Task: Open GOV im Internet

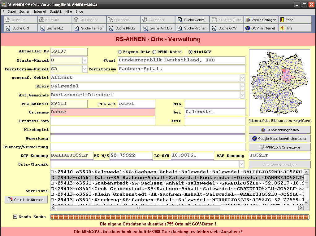Action: pyautogui.click(x=261, y=28)
